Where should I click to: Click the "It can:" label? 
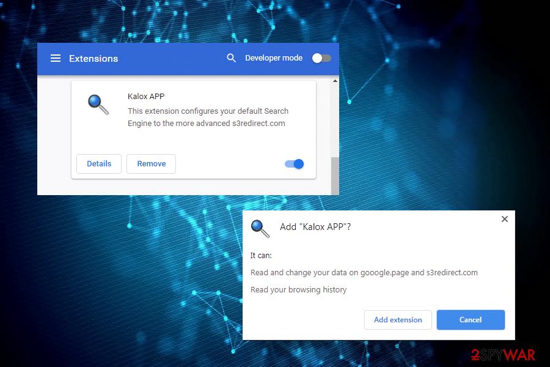pyautogui.click(x=260, y=256)
